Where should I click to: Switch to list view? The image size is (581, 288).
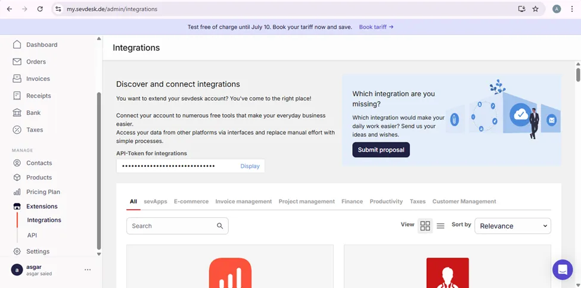440,226
